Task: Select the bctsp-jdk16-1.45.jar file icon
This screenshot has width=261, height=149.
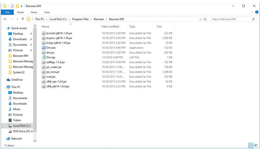Action: (x=43, y=43)
